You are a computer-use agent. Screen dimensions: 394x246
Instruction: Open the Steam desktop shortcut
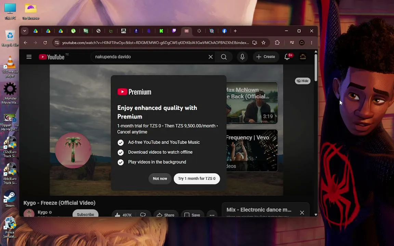click(x=10, y=199)
